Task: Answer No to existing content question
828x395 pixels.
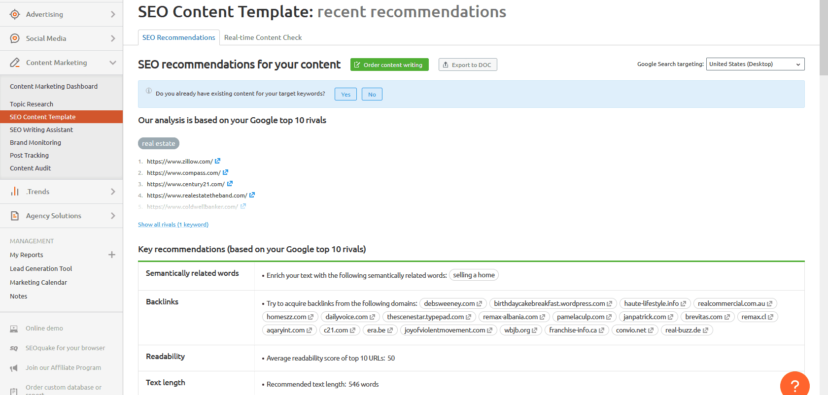Action: pos(372,94)
